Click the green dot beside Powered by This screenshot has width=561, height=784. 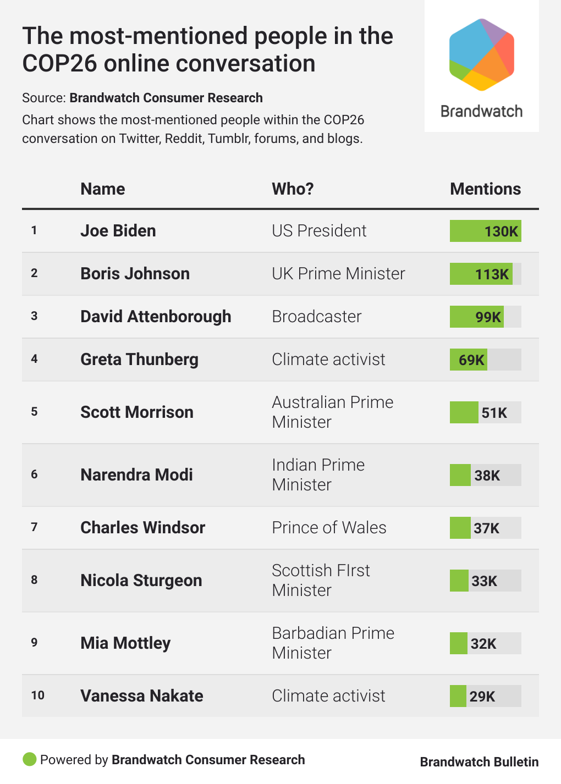point(29,759)
